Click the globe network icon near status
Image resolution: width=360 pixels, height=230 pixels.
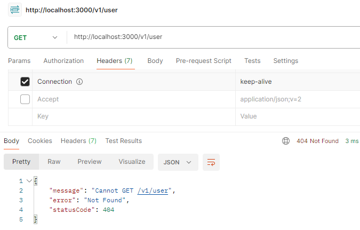pyautogui.click(x=286, y=141)
